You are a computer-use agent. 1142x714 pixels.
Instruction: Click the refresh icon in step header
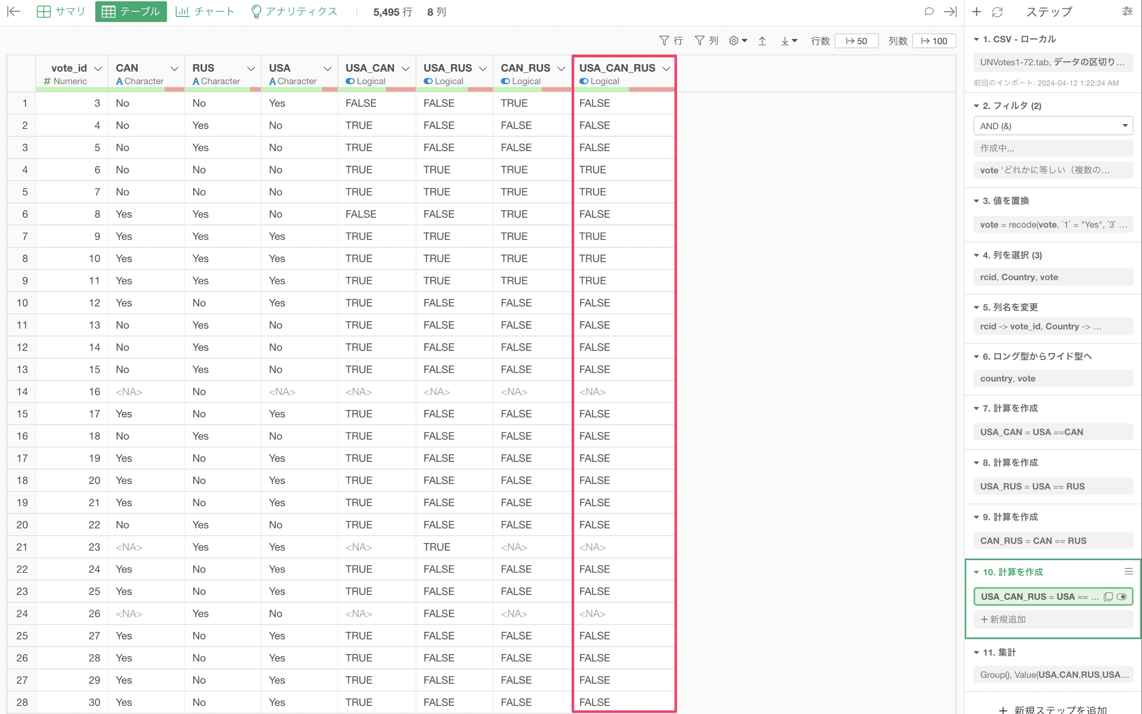(997, 12)
